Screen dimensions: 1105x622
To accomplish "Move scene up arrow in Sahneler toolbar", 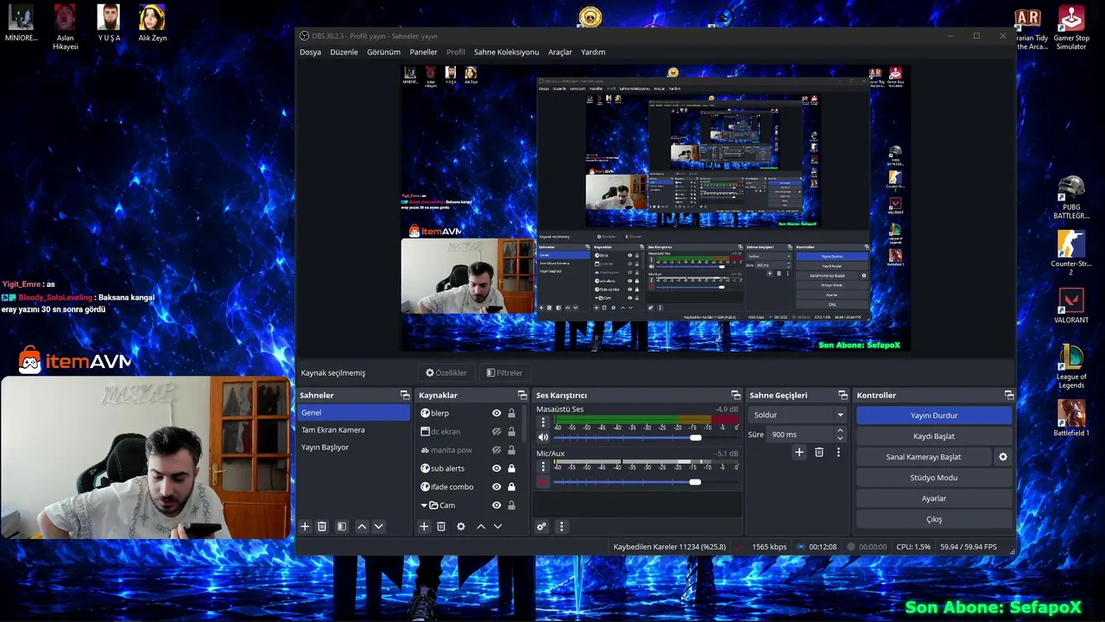I will pos(362,526).
